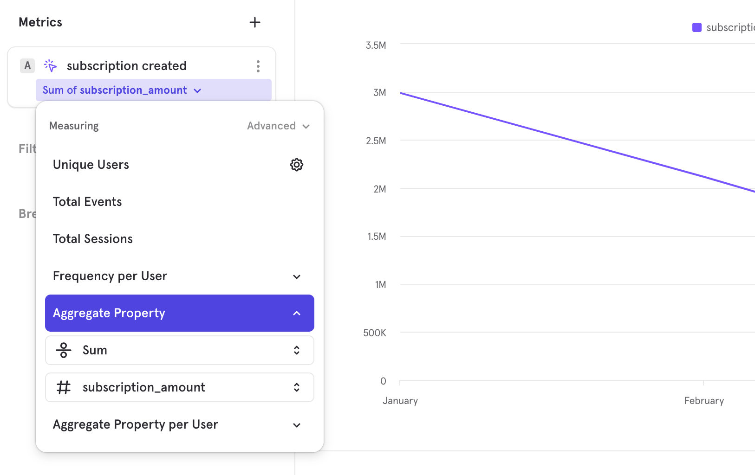This screenshot has width=755, height=475.
Task: Click the 2.5M y-axis value
Action: point(376,141)
